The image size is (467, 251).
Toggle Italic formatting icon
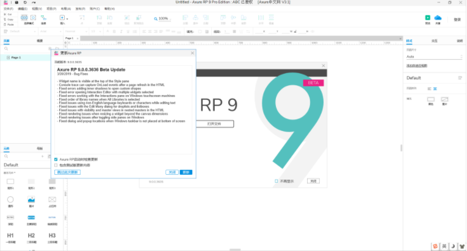[121, 31]
